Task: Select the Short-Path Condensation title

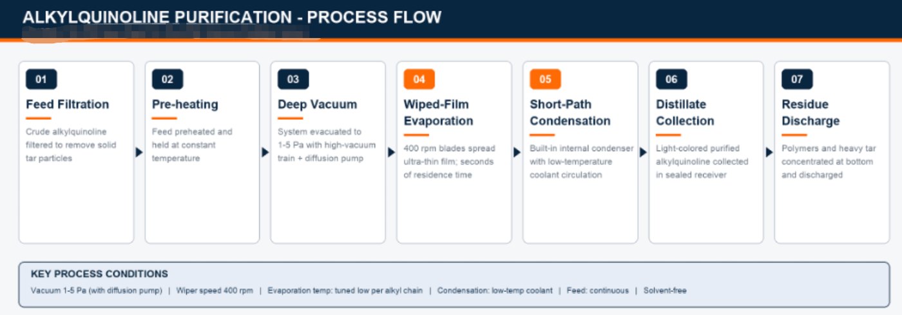Action: 570,113
